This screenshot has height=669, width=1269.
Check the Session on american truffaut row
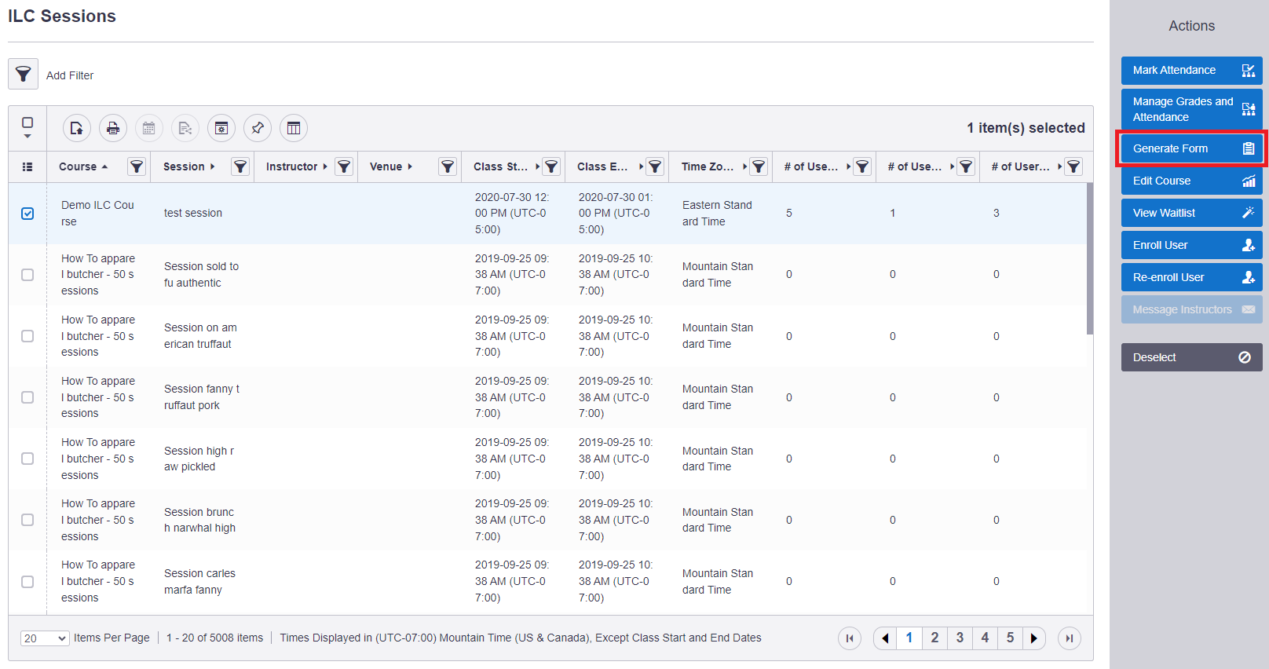(x=27, y=336)
